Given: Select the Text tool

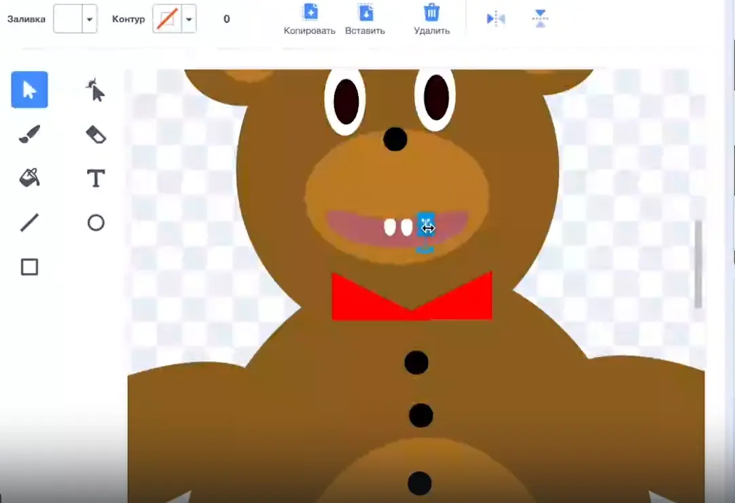Looking at the screenshot, I should coord(96,179).
